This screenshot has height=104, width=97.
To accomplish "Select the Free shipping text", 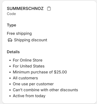I will tap(19, 33).
